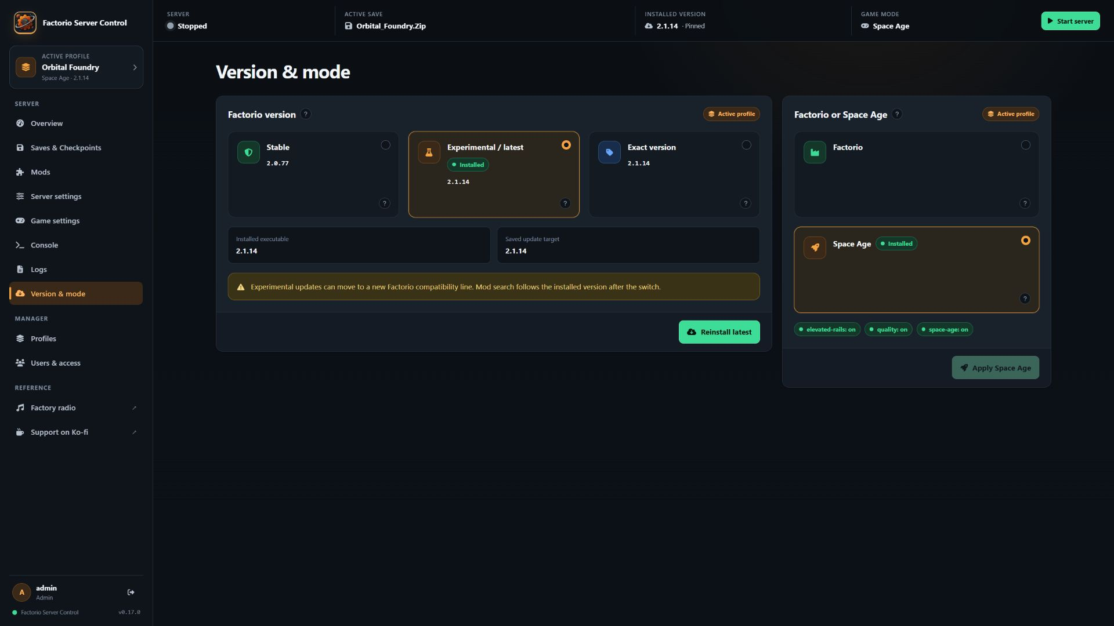
Task: Click the Space Age rocket icon
Action: click(x=815, y=248)
